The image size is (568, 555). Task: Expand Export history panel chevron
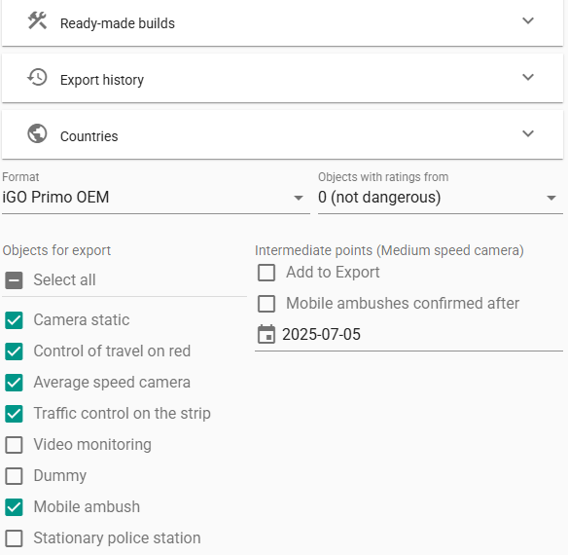point(528,77)
